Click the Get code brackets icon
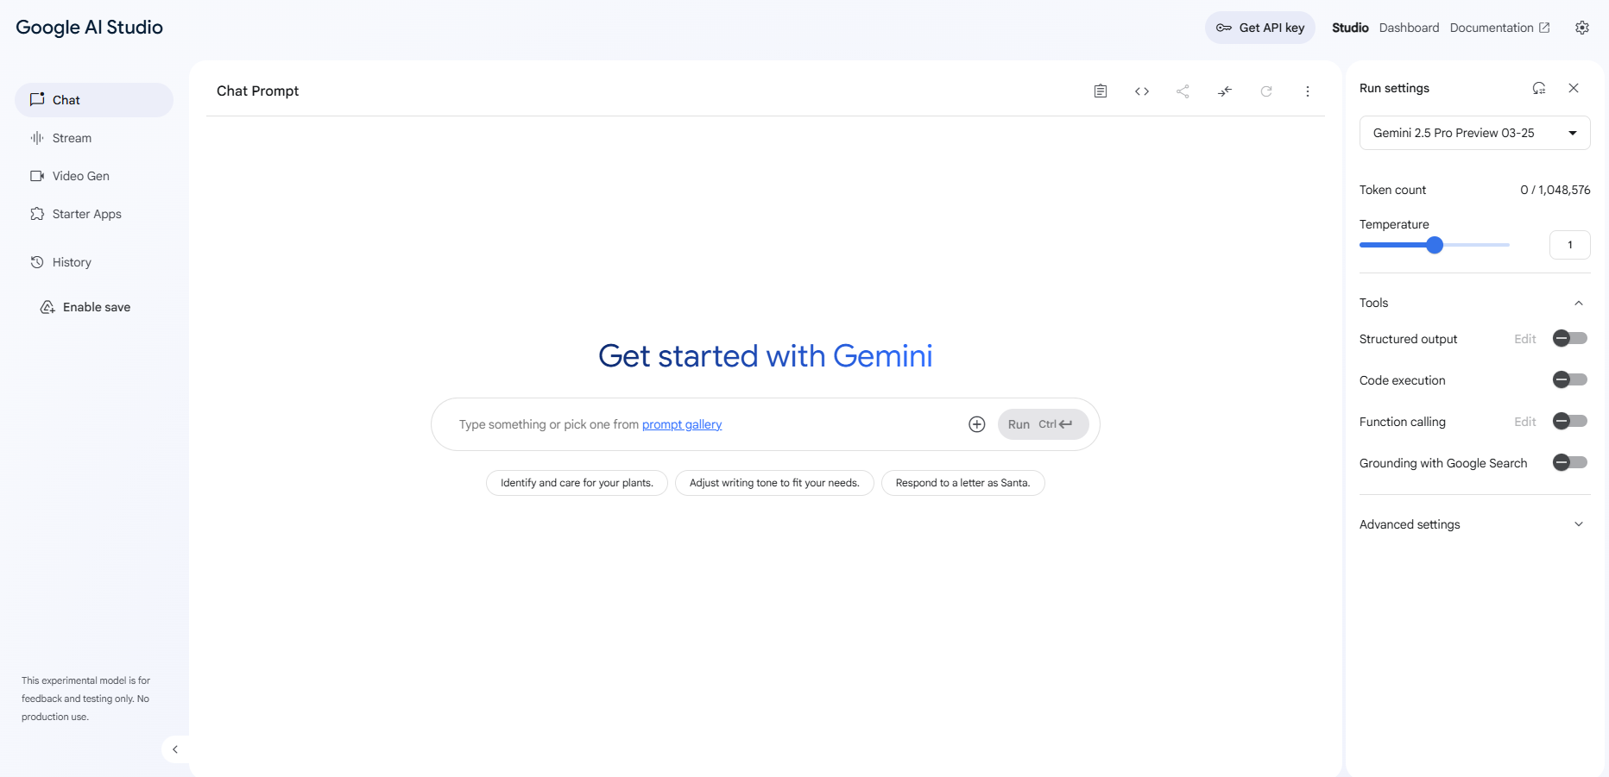The image size is (1609, 777). click(x=1142, y=91)
